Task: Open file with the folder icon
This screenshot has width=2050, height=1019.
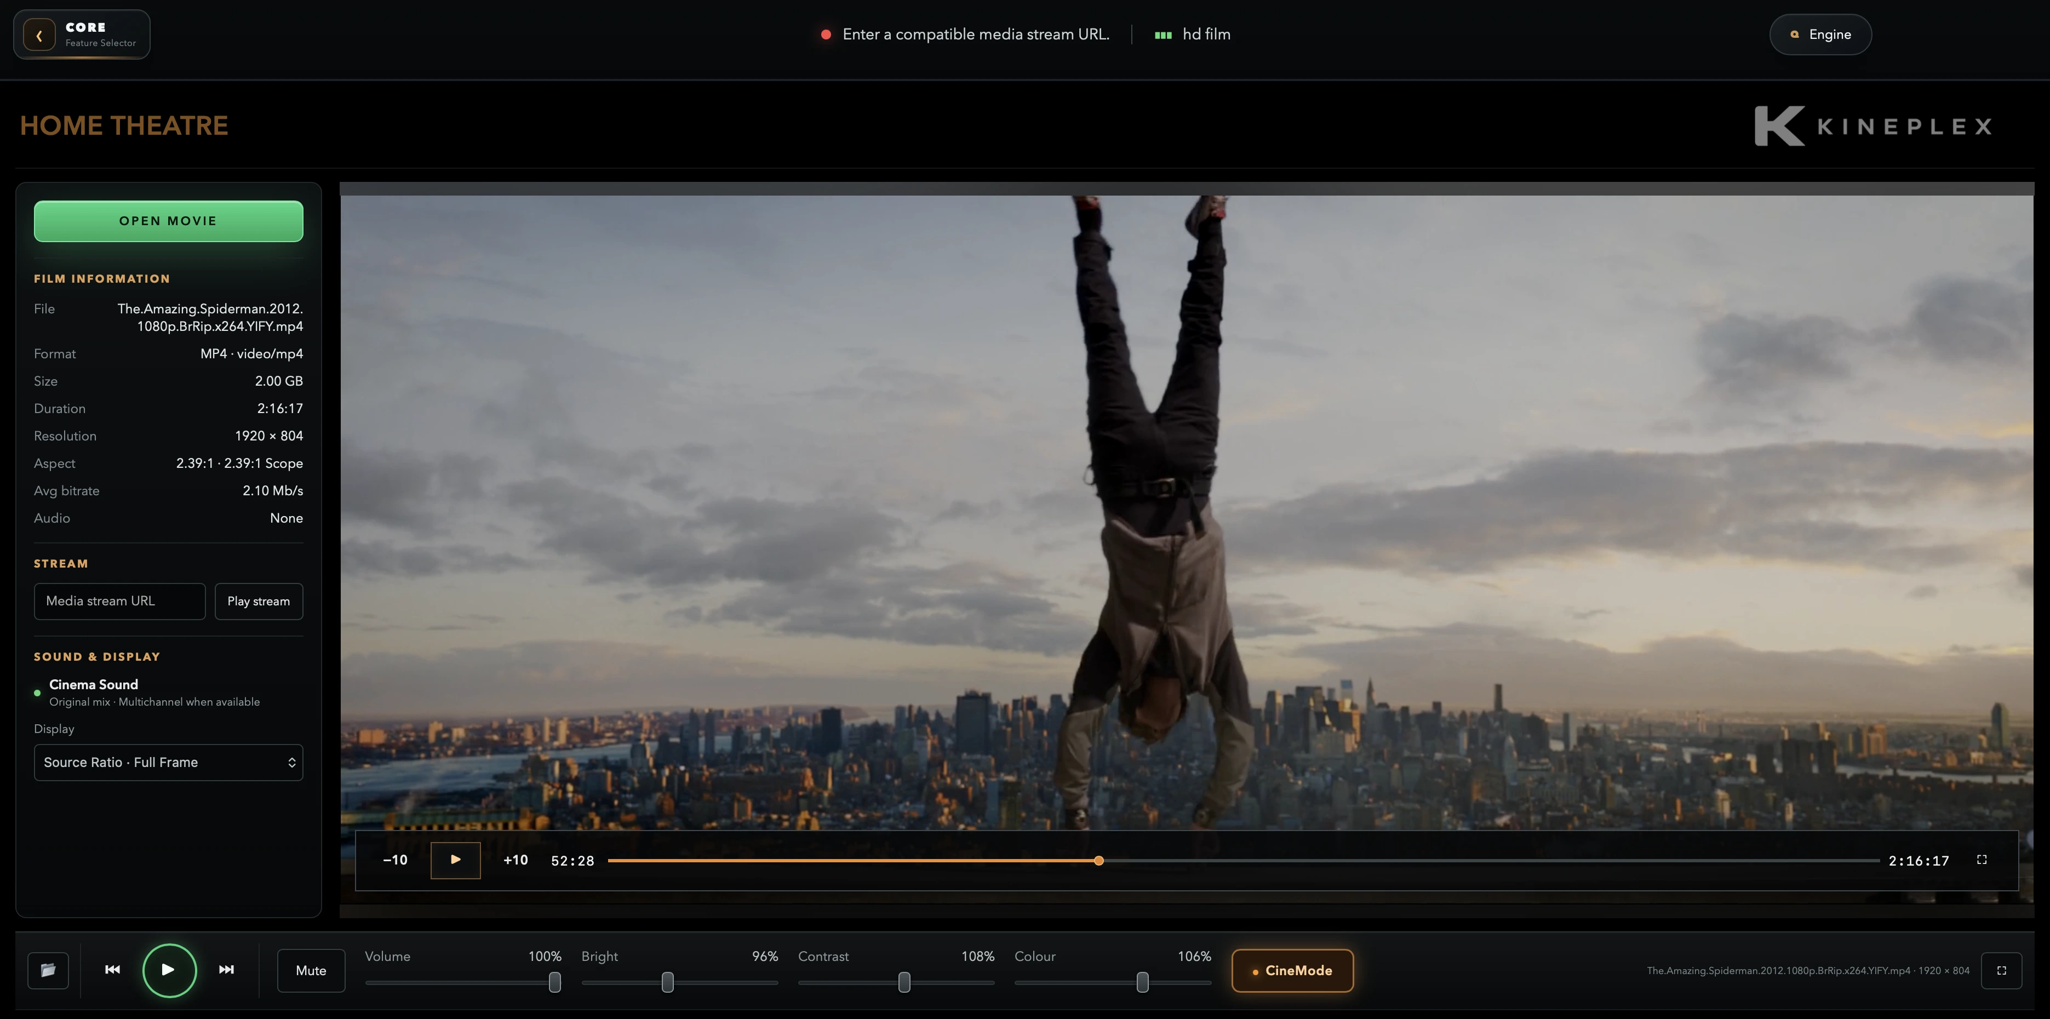Action: [x=48, y=970]
